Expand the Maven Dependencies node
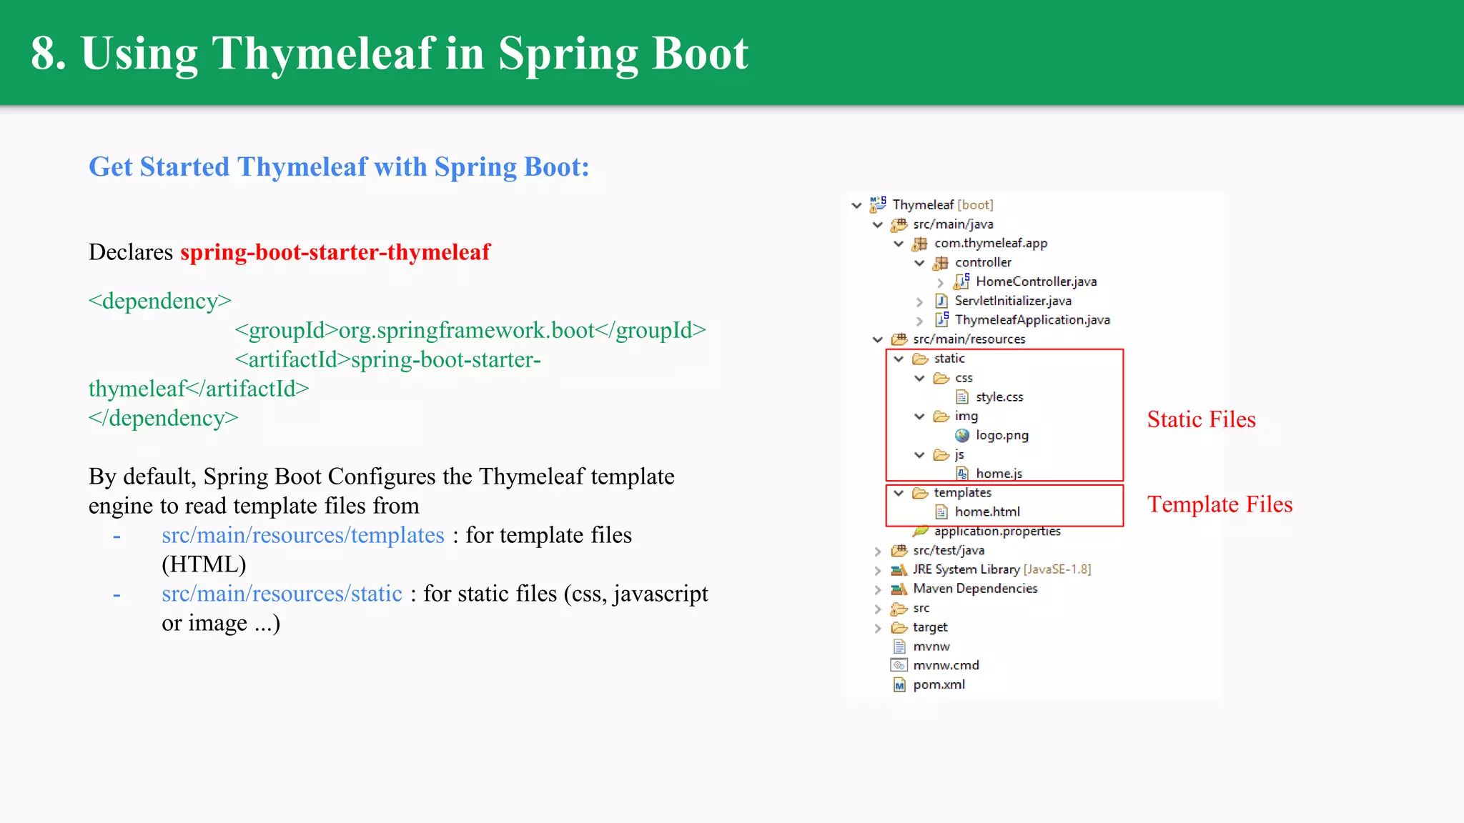 (x=878, y=589)
